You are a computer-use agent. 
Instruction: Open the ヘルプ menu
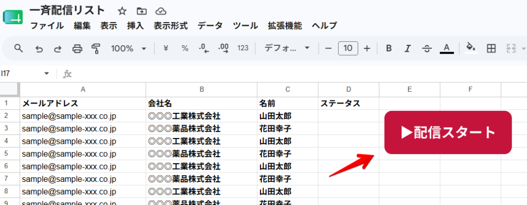[324, 26]
